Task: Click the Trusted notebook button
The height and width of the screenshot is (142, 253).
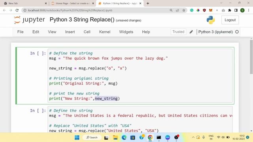Action: [178, 32]
